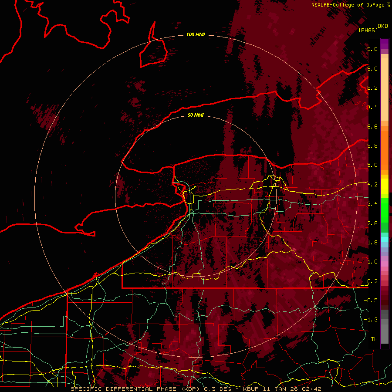Click the 0.2 value on the color scale
392x392 pixels.
[372, 281]
